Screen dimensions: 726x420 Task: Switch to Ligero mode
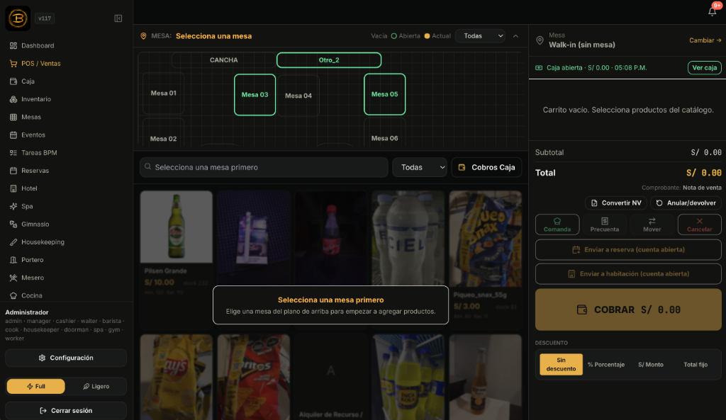[x=96, y=386]
